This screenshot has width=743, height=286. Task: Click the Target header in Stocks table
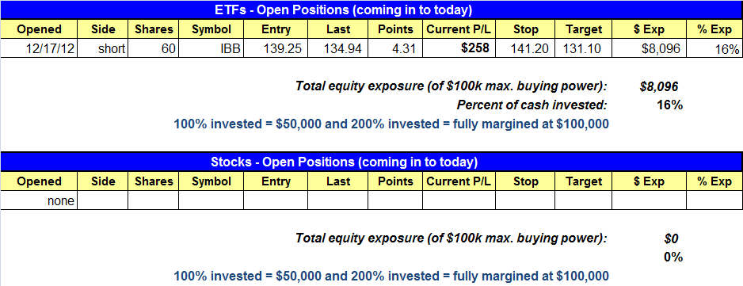[x=583, y=181]
